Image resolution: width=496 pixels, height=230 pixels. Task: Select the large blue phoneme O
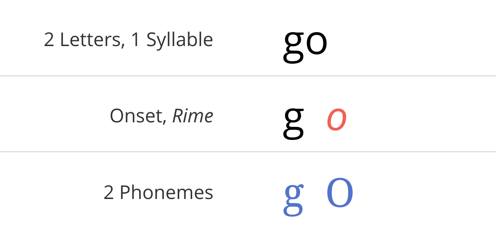pos(340,193)
